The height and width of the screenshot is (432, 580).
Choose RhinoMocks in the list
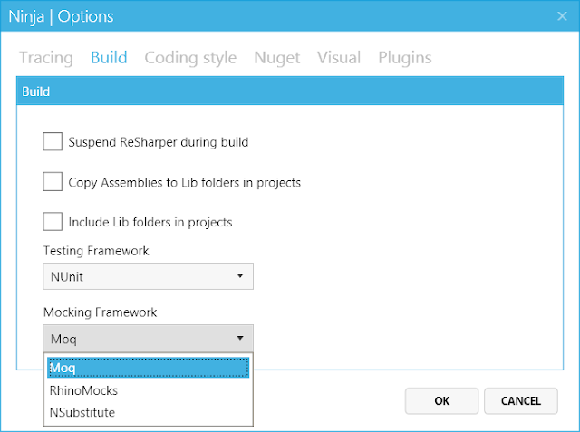(x=84, y=390)
